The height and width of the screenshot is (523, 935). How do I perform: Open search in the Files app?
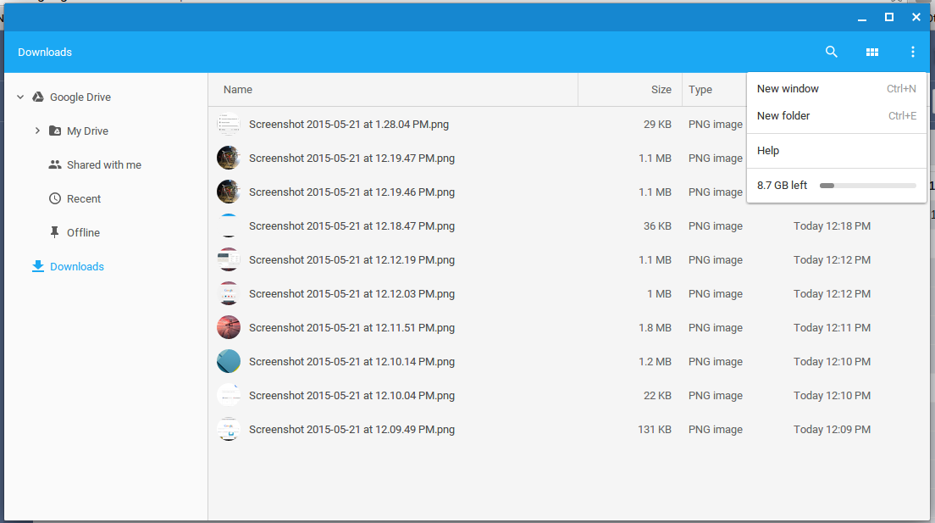click(831, 52)
